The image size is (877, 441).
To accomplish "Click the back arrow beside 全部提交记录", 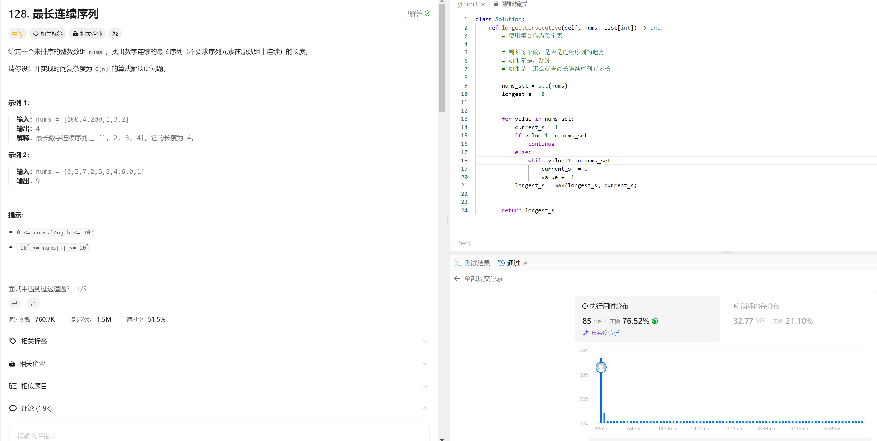I will point(457,279).
